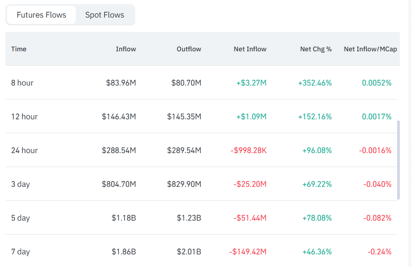Click the Net Inflow/MCap column header
Screen dimensions: 412x267
coord(371,49)
